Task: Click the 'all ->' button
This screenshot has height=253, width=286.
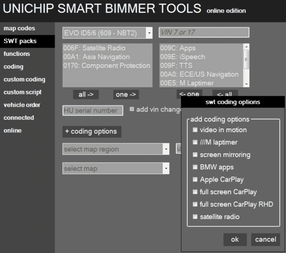Action: tap(86, 95)
